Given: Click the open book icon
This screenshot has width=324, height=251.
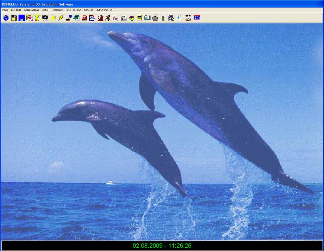Looking at the screenshot, I should (x=147, y=18).
